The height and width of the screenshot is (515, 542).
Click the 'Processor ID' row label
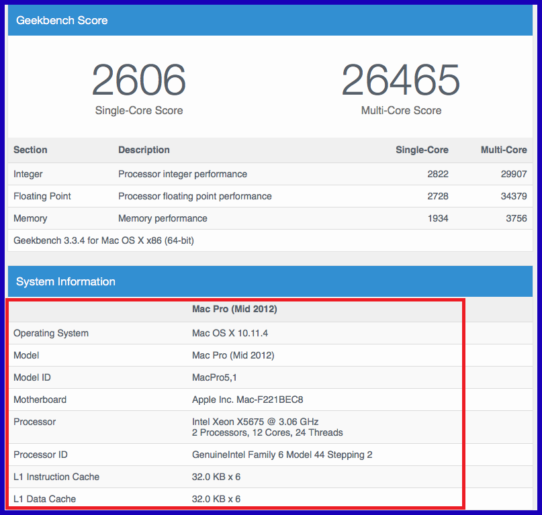(x=40, y=455)
